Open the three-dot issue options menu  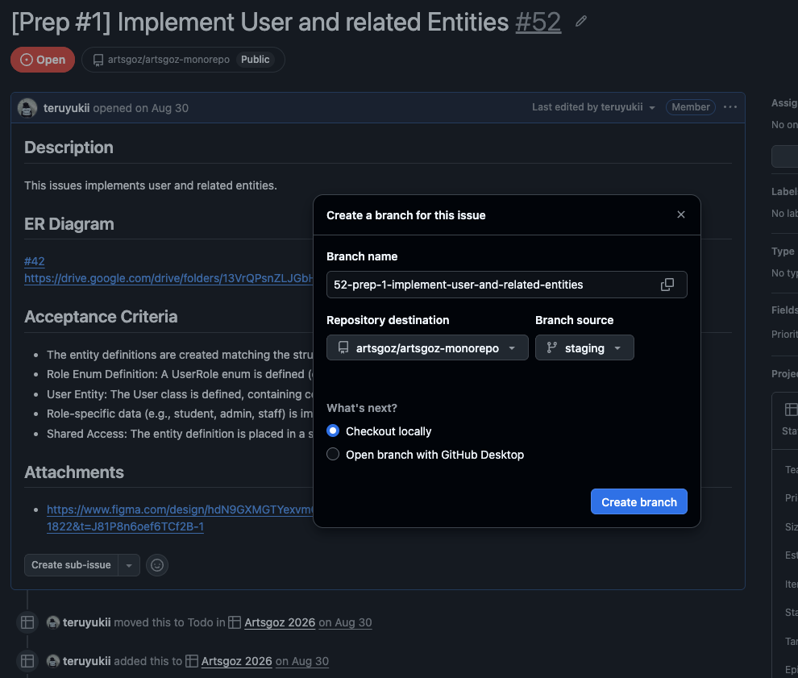point(729,107)
